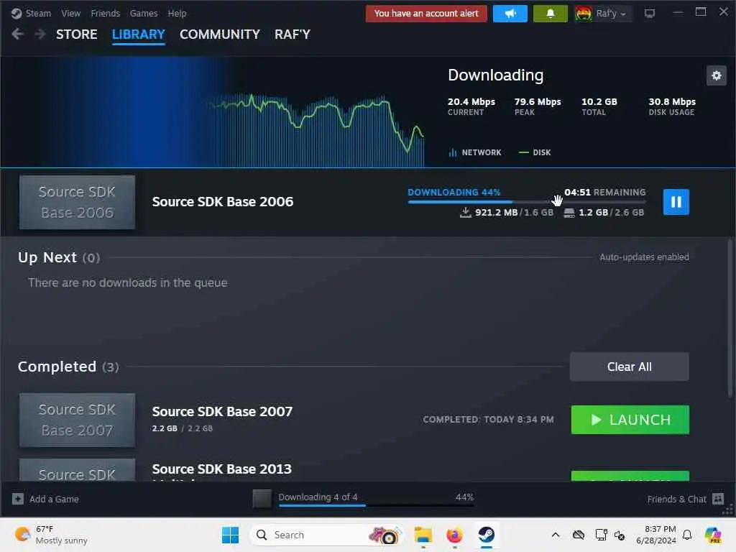Switch to the STORE tab
The width and height of the screenshot is (736, 552).
pyautogui.click(x=76, y=34)
